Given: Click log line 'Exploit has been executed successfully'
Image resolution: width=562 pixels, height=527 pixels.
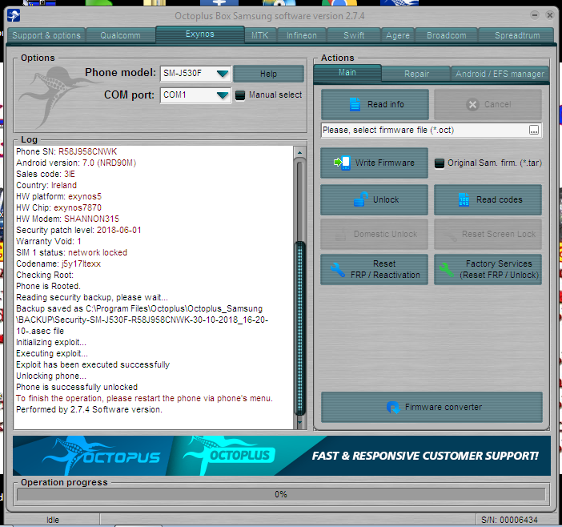Looking at the screenshot, I should pos(93,364).
